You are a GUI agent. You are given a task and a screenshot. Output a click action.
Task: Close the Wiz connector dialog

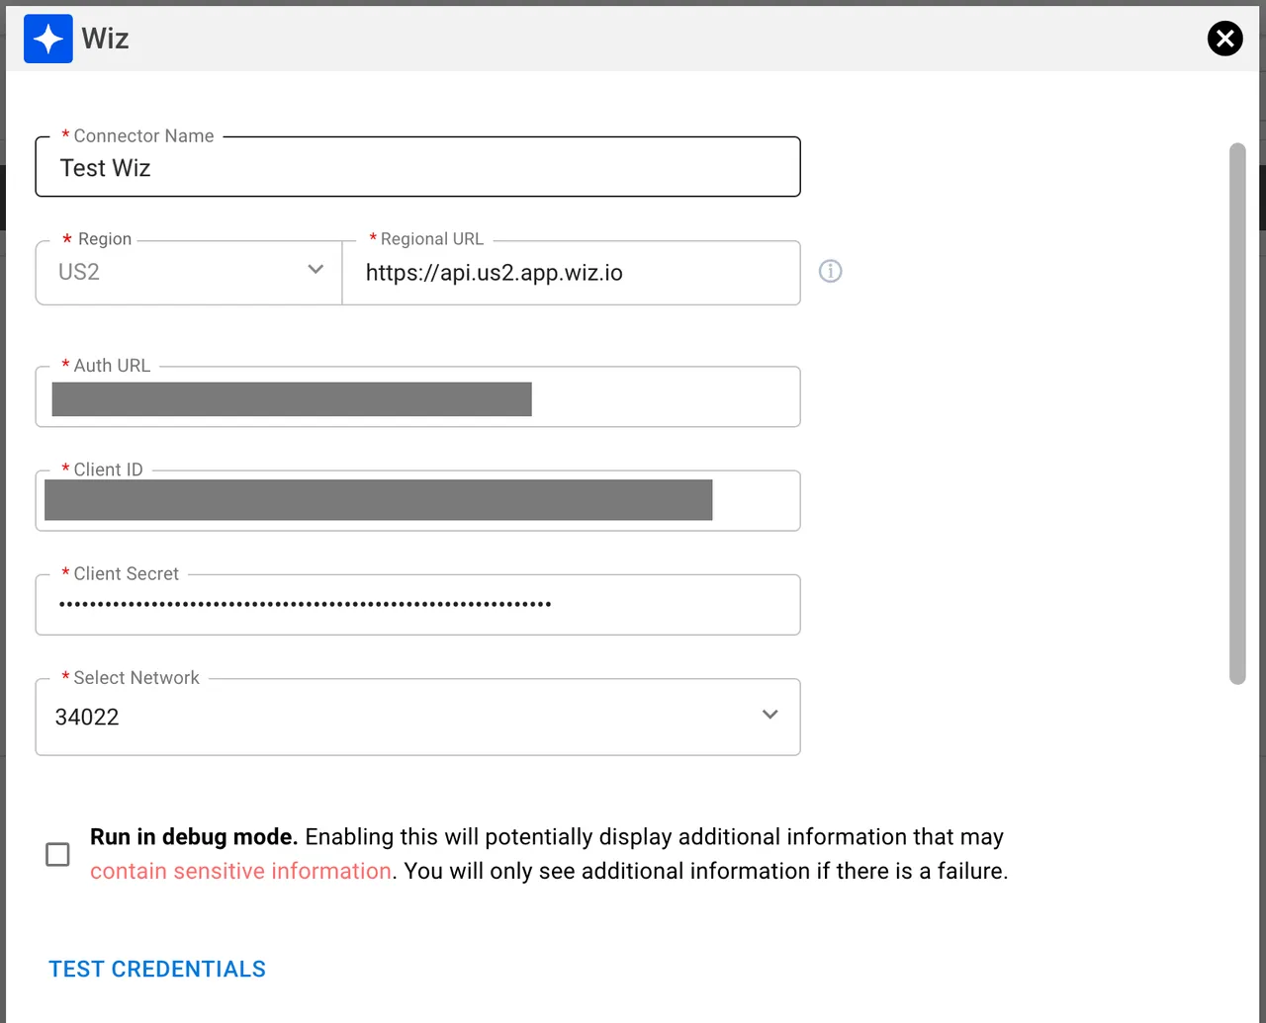tap(1224, 39)
